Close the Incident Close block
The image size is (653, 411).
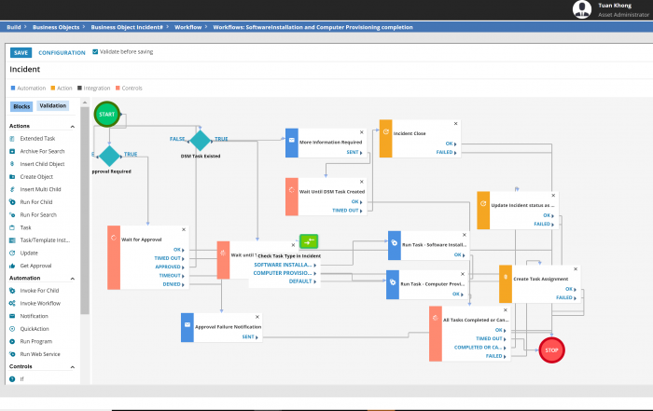455,123
